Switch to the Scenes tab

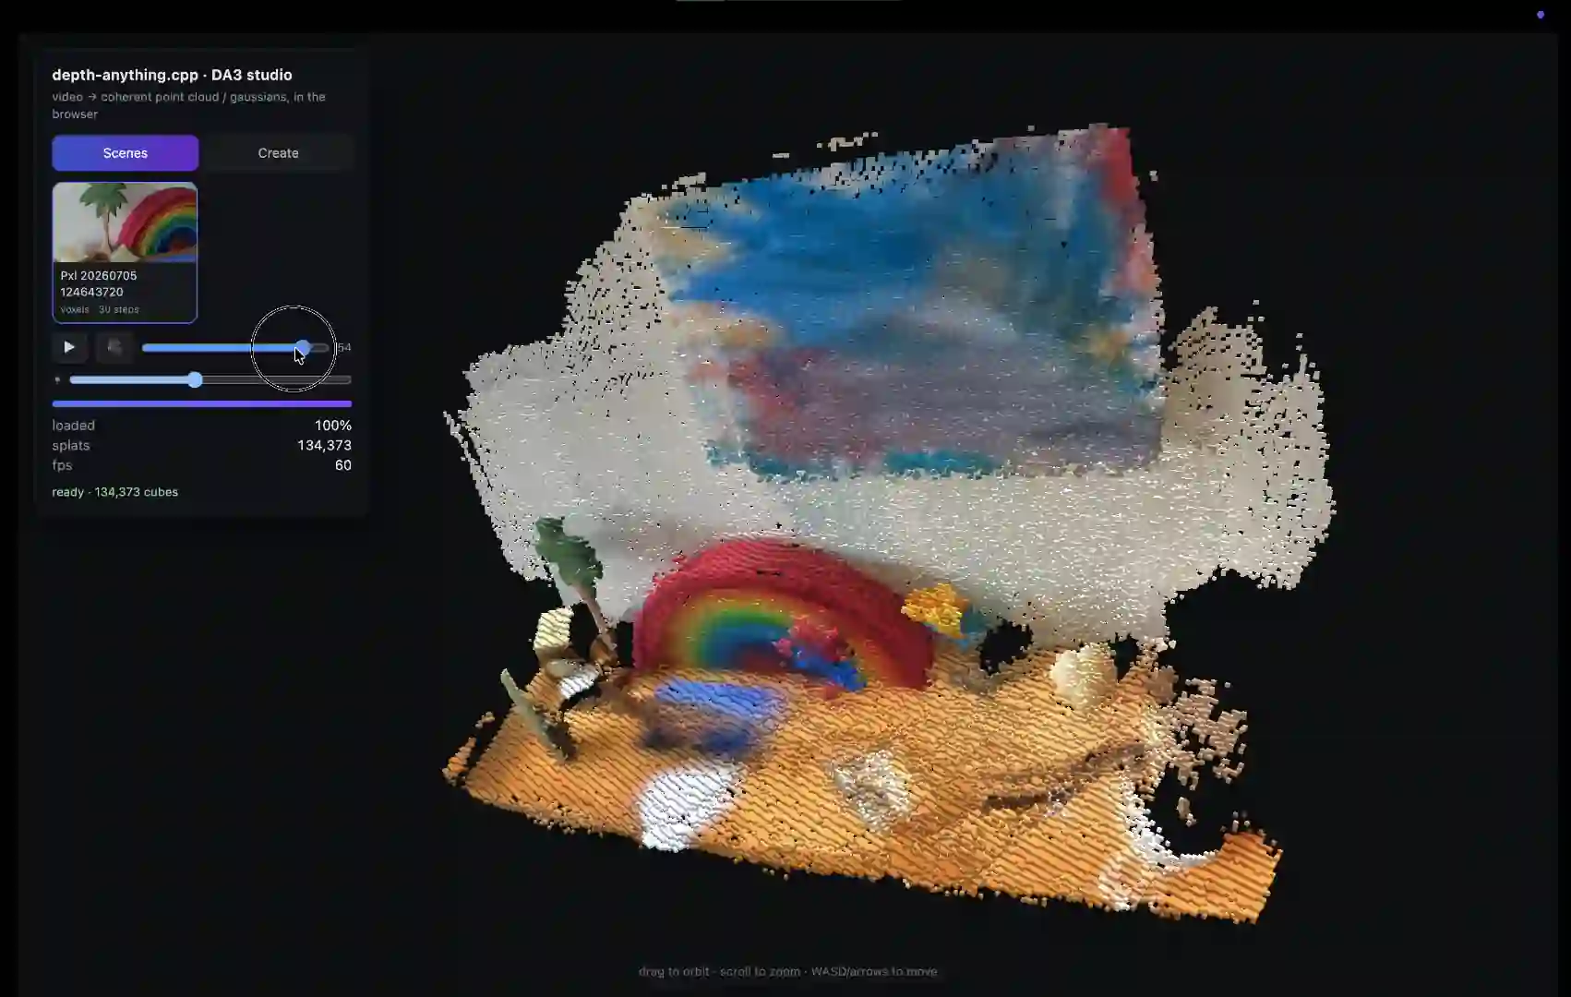click(125, 153)
